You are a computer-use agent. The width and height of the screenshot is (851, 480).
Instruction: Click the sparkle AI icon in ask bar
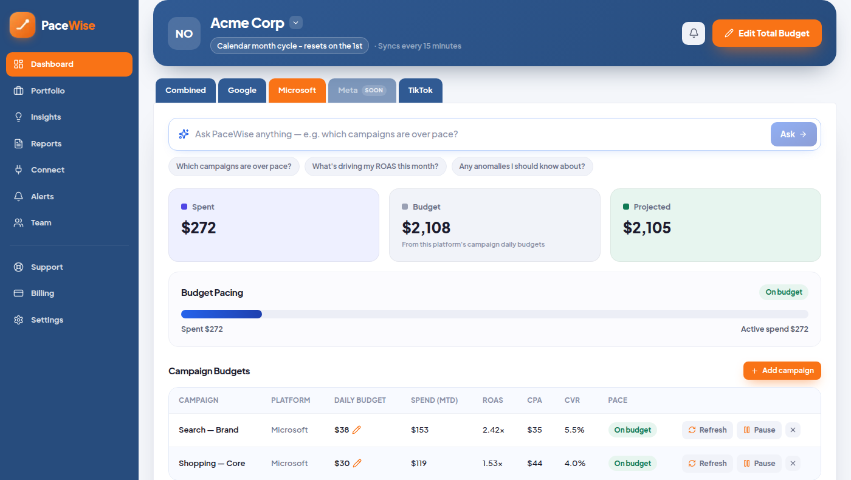pos(184,134)
